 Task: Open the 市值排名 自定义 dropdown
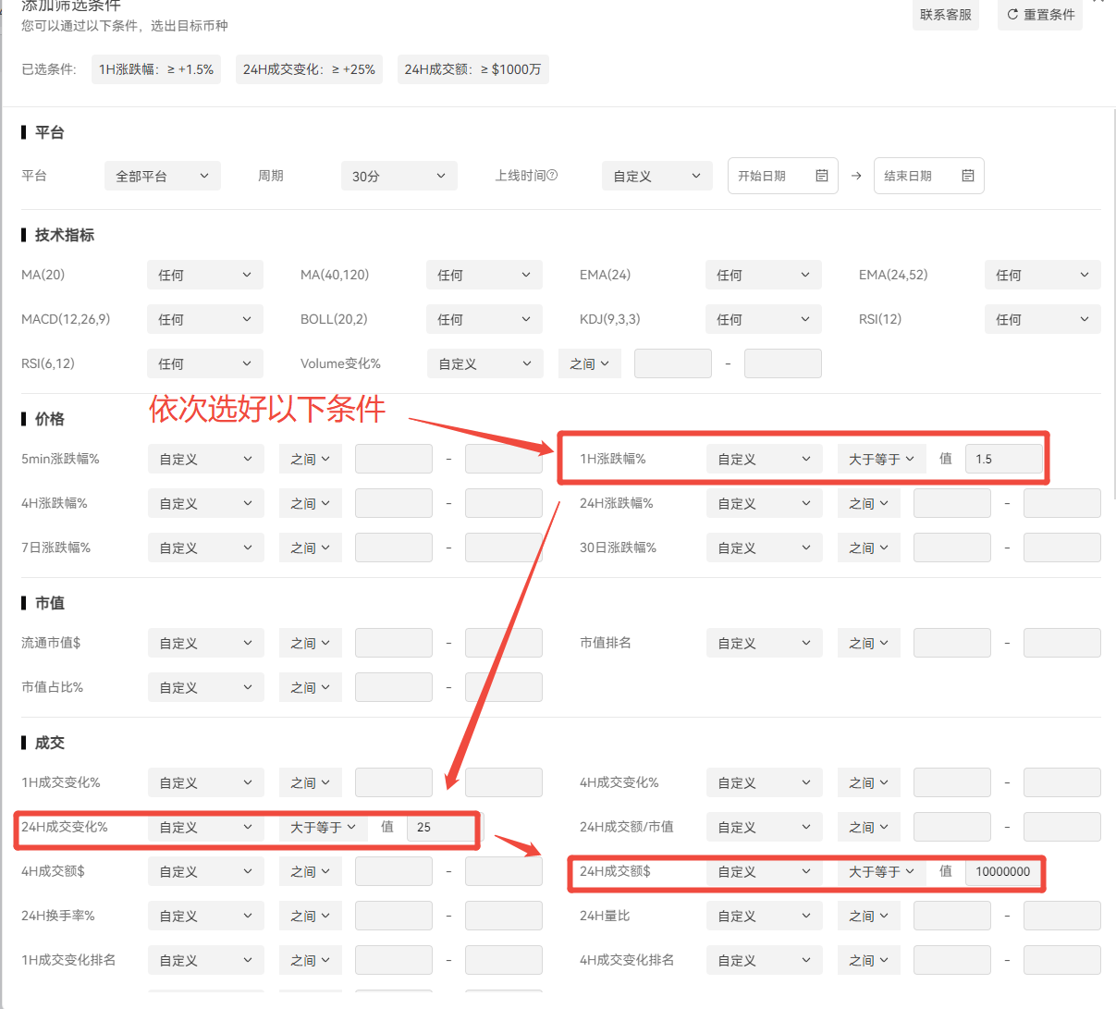(765, 643)
